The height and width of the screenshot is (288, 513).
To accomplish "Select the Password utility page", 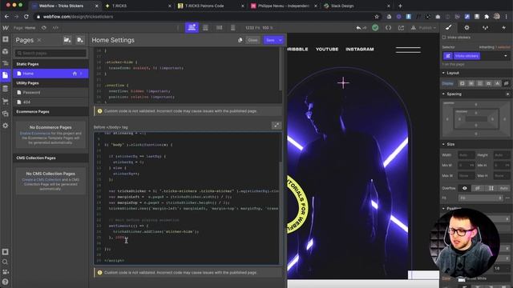I will [x=50, y=93].
